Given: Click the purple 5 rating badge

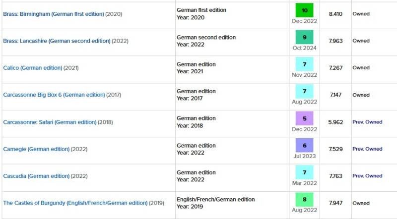Looking at the screenshot, I should pos(304,118).
